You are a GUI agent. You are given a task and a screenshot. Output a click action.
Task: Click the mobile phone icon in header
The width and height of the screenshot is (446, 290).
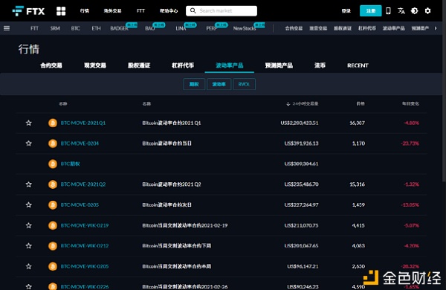(x=388, y=11)
